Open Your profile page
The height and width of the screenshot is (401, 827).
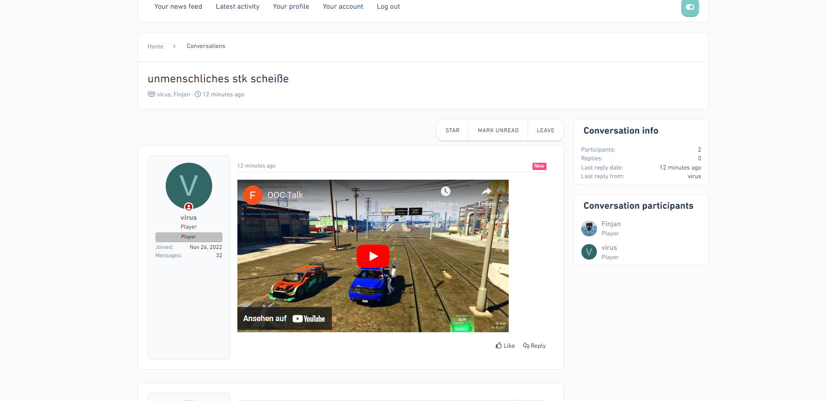(291, 6)
